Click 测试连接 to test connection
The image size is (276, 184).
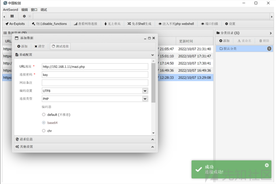coord(60,46)
